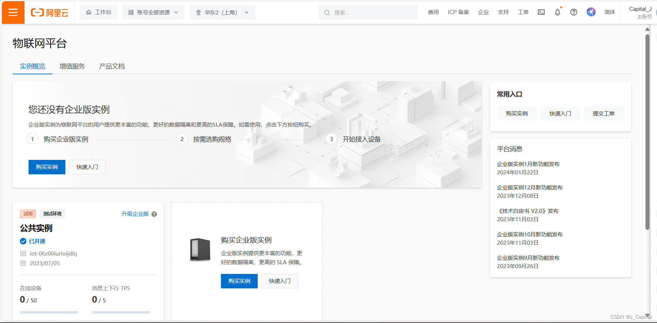The width and height of the screenshot is (657, 323).
Task: Click the 升级企业版 link
Action: point(135,214)
